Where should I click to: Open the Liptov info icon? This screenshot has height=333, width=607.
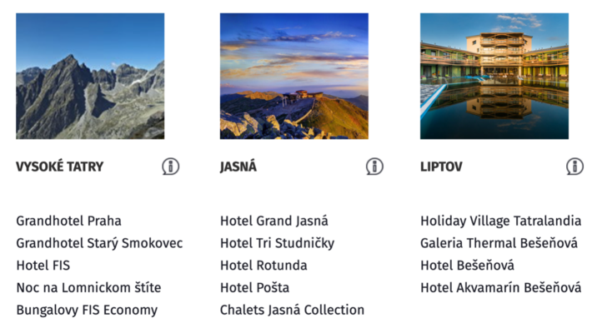tap(574, 166)
